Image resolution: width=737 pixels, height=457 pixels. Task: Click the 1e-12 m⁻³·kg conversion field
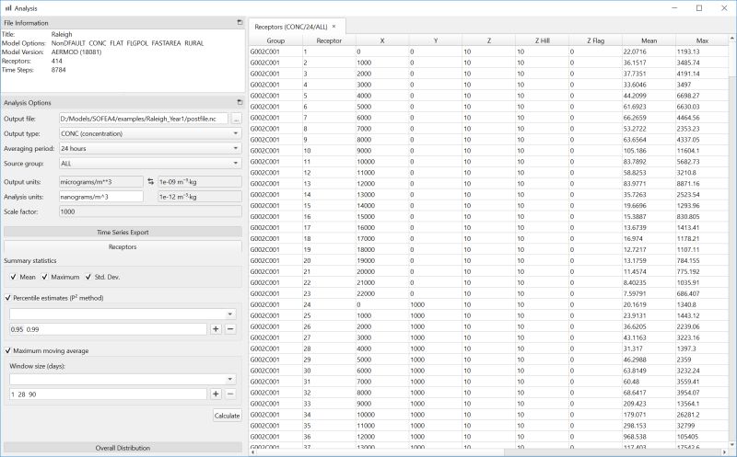200,197
